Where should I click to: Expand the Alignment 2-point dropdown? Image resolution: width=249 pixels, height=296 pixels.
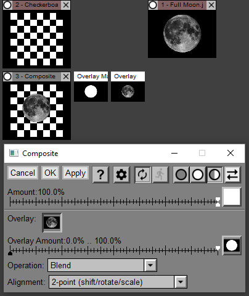(181, 282)
